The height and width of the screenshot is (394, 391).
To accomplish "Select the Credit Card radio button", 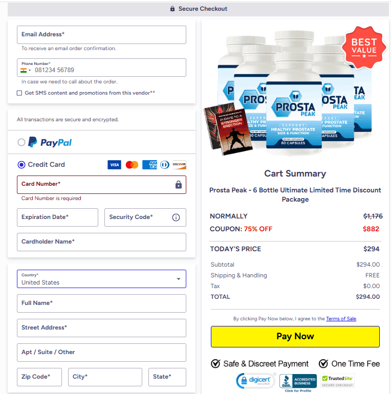I will pyautogui.click(x=21, y=165).
